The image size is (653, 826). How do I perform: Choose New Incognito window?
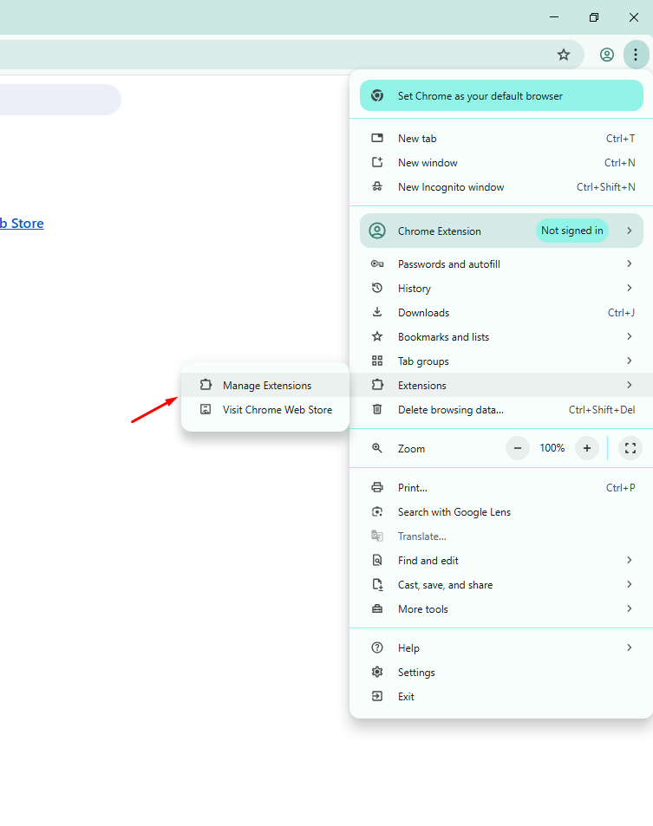point(501,187)
